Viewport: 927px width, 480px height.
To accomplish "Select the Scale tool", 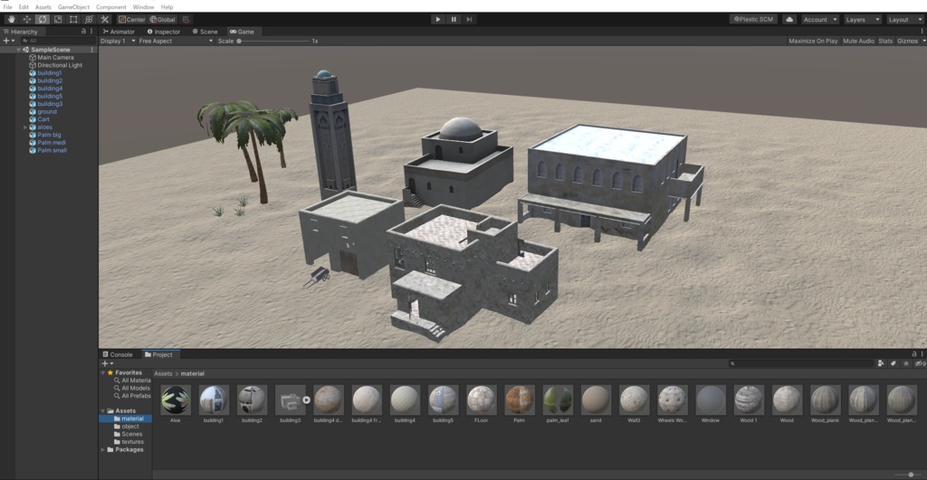I will [x=58, y=20].
